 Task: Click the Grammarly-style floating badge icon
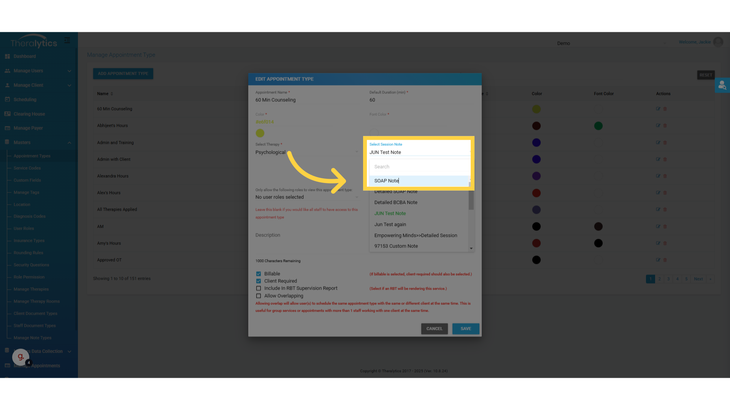click(x=21, y=356)
